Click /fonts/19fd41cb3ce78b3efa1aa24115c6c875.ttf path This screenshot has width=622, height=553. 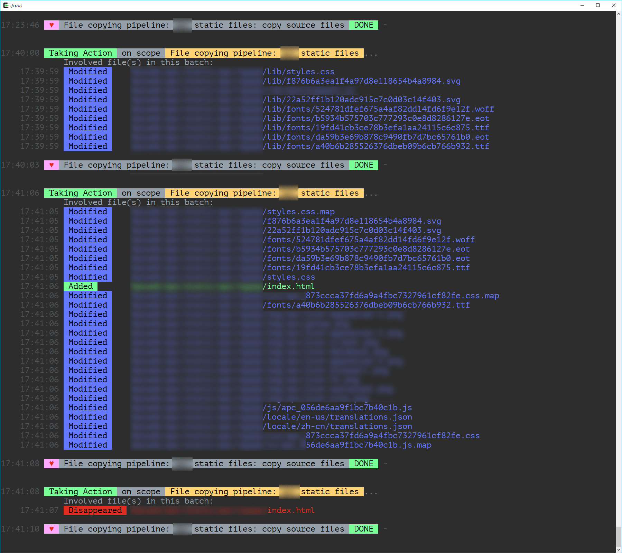pos(366,268)
